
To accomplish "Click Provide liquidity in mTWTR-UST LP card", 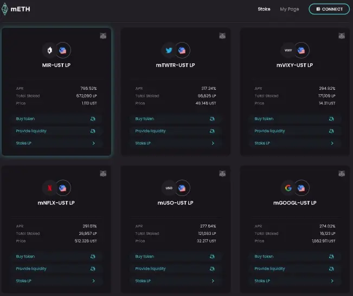I will tap(175, 131).
